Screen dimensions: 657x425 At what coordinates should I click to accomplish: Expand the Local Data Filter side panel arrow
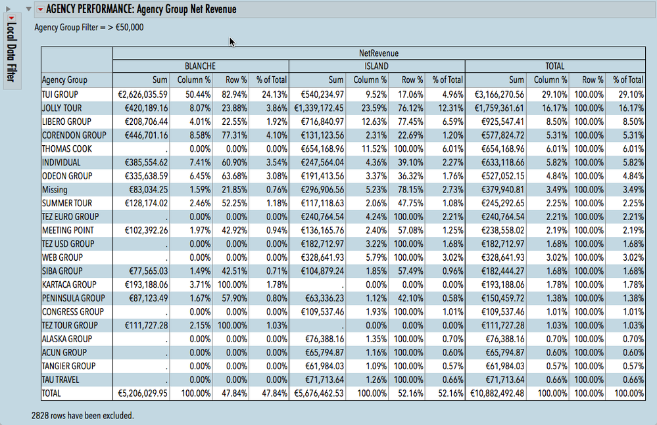click(8, 9)
